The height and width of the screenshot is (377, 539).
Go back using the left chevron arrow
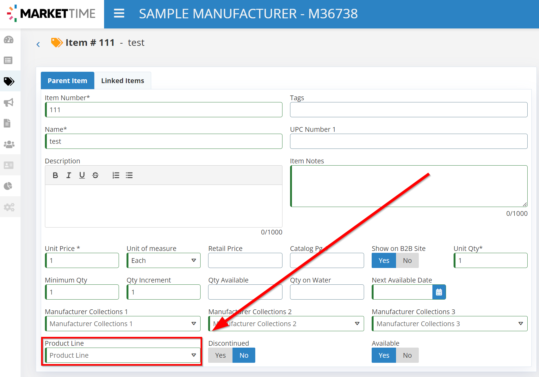click(x=38, y=45)
